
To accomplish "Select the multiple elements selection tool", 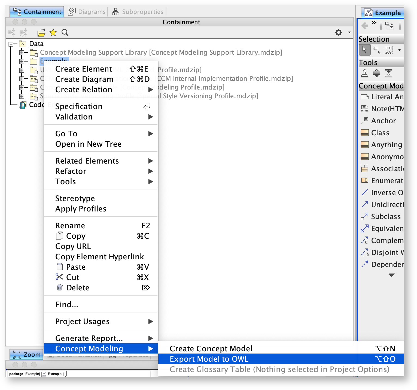I will pyautogui.click(x=388, y=50).
